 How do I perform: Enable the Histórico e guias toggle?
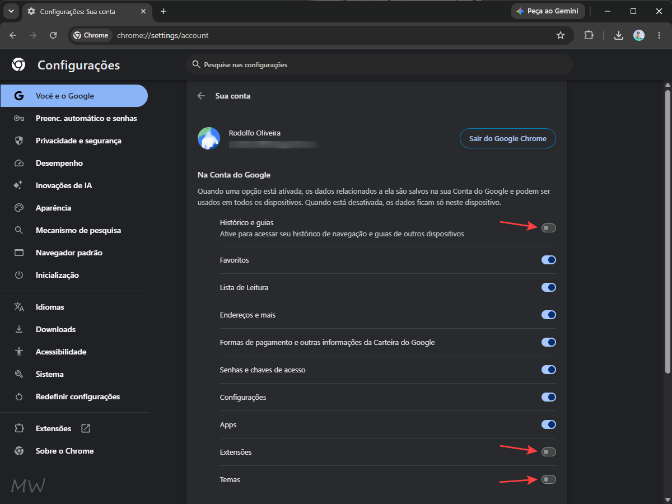point(549,228)
